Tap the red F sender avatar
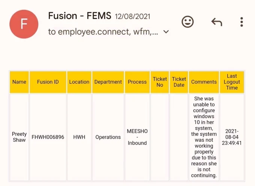This screenshot has width=255, height=186. coord(24,24)
